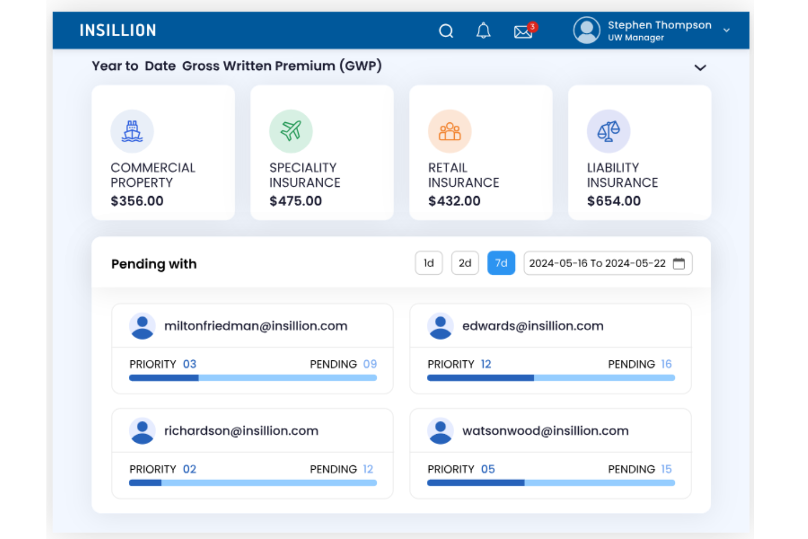Click the Stephen Thompson name label
The image size is (808, 539).
click(x=660, y=25)
